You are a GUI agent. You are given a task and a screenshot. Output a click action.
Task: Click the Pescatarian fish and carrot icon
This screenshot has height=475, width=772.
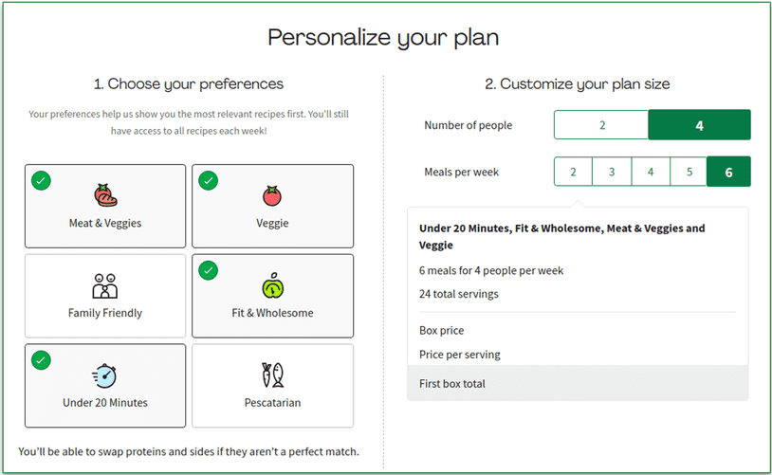(272, 375)
